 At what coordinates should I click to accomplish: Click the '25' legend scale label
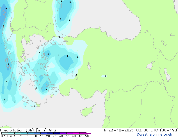[54, 136]
